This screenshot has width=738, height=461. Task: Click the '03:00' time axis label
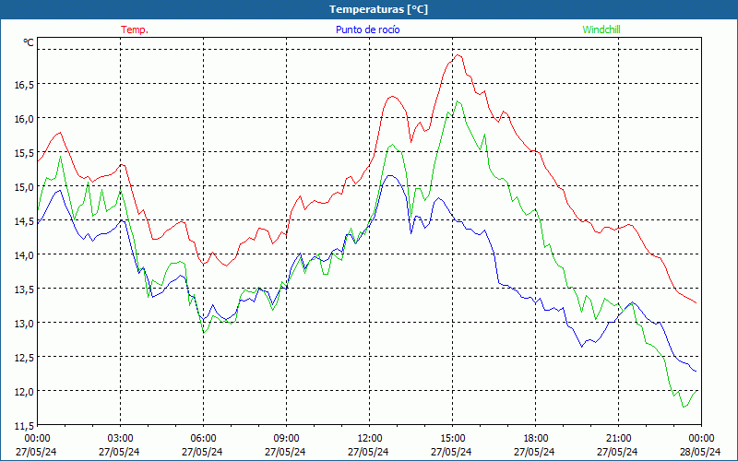pyautogui.click(x=121, y=438)
